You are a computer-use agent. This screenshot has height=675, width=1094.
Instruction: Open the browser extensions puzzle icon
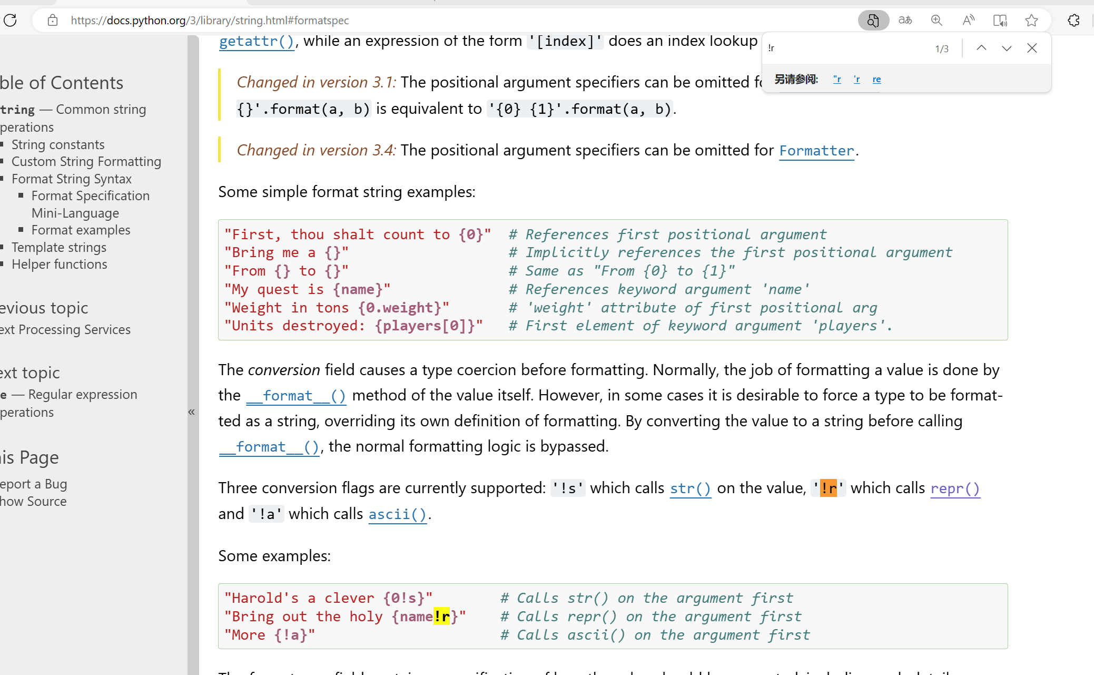[x=1073, y=21]
